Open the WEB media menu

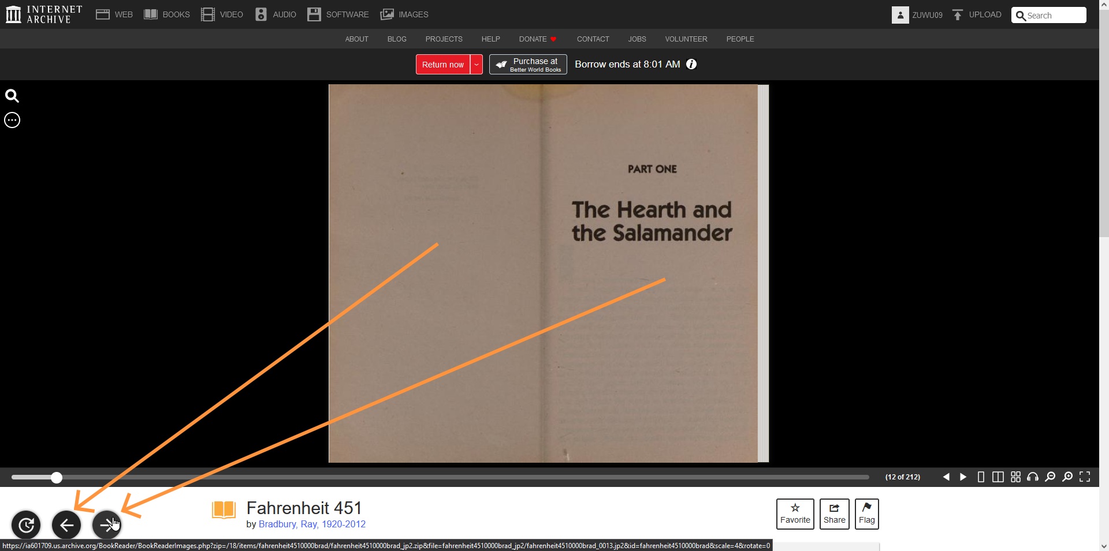pos(114,14)
